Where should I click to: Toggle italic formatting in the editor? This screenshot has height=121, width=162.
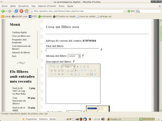[81, 67]
